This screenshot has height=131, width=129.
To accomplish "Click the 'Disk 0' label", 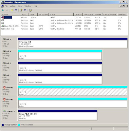I will (x=8, y=39).
